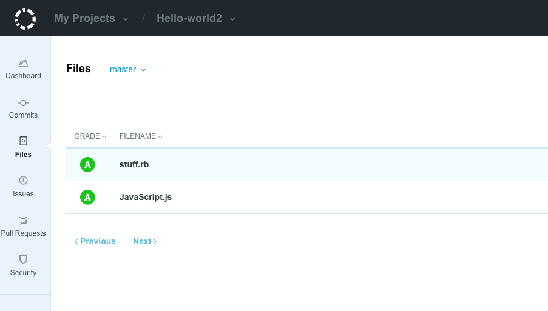The image size is (548, 311).
Task: Open the JavaScript.js file
Action: pyautogui.click(x=146, y=197)
